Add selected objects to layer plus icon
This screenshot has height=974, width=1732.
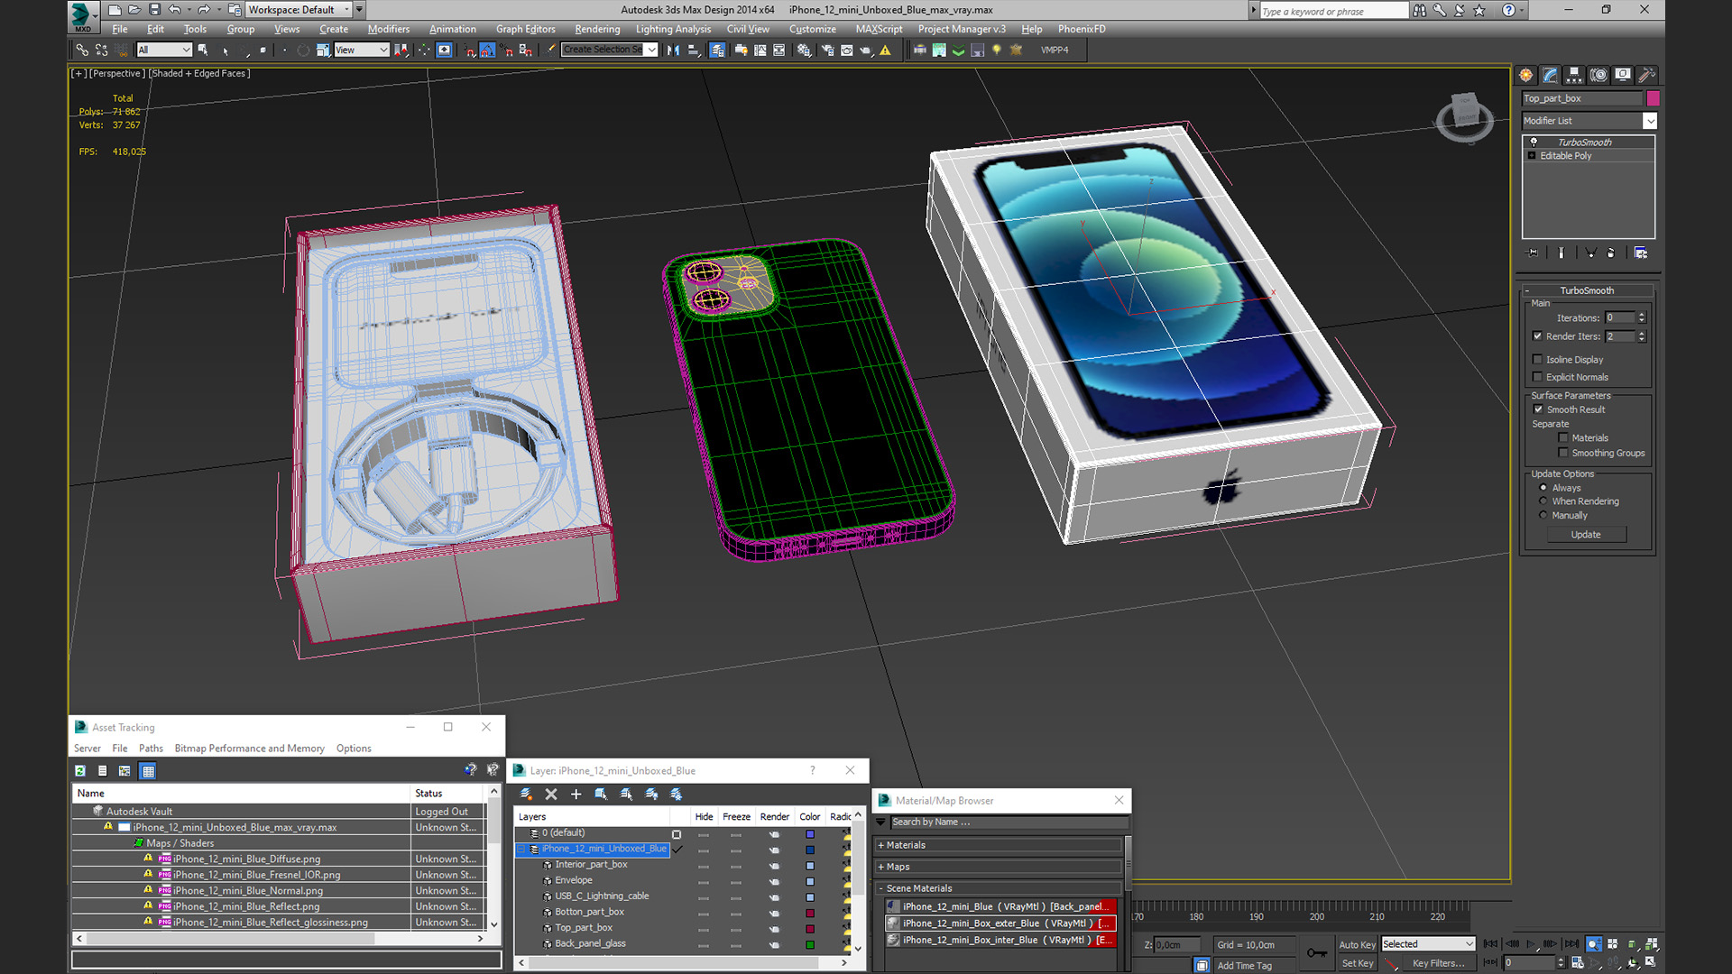[x=576, y=795]
